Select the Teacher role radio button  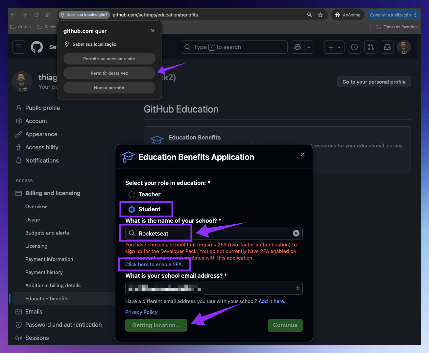click(x=132, y=195)
